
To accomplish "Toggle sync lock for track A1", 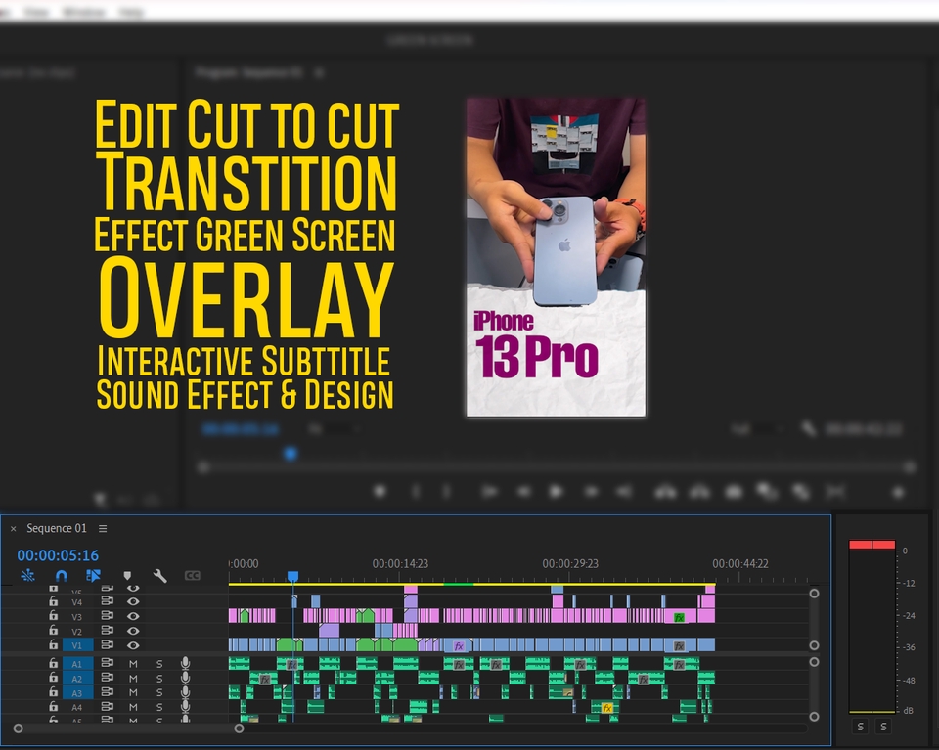I will coord(108,663).
